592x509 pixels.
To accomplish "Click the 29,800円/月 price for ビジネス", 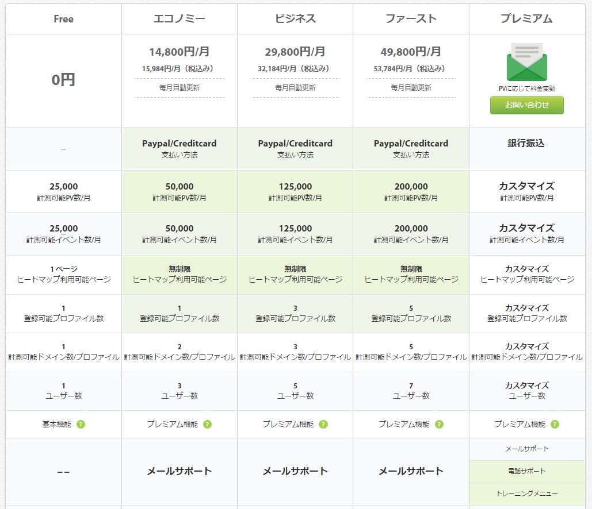I will (295, 52).
